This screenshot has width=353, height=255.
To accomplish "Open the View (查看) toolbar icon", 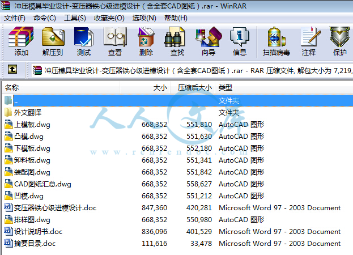I will tap(115, 37).
